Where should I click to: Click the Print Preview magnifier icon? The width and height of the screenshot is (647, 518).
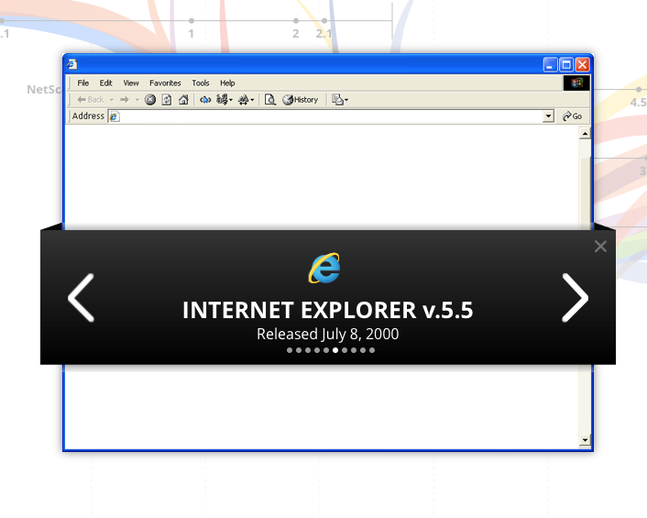click(x=270, y=100)
